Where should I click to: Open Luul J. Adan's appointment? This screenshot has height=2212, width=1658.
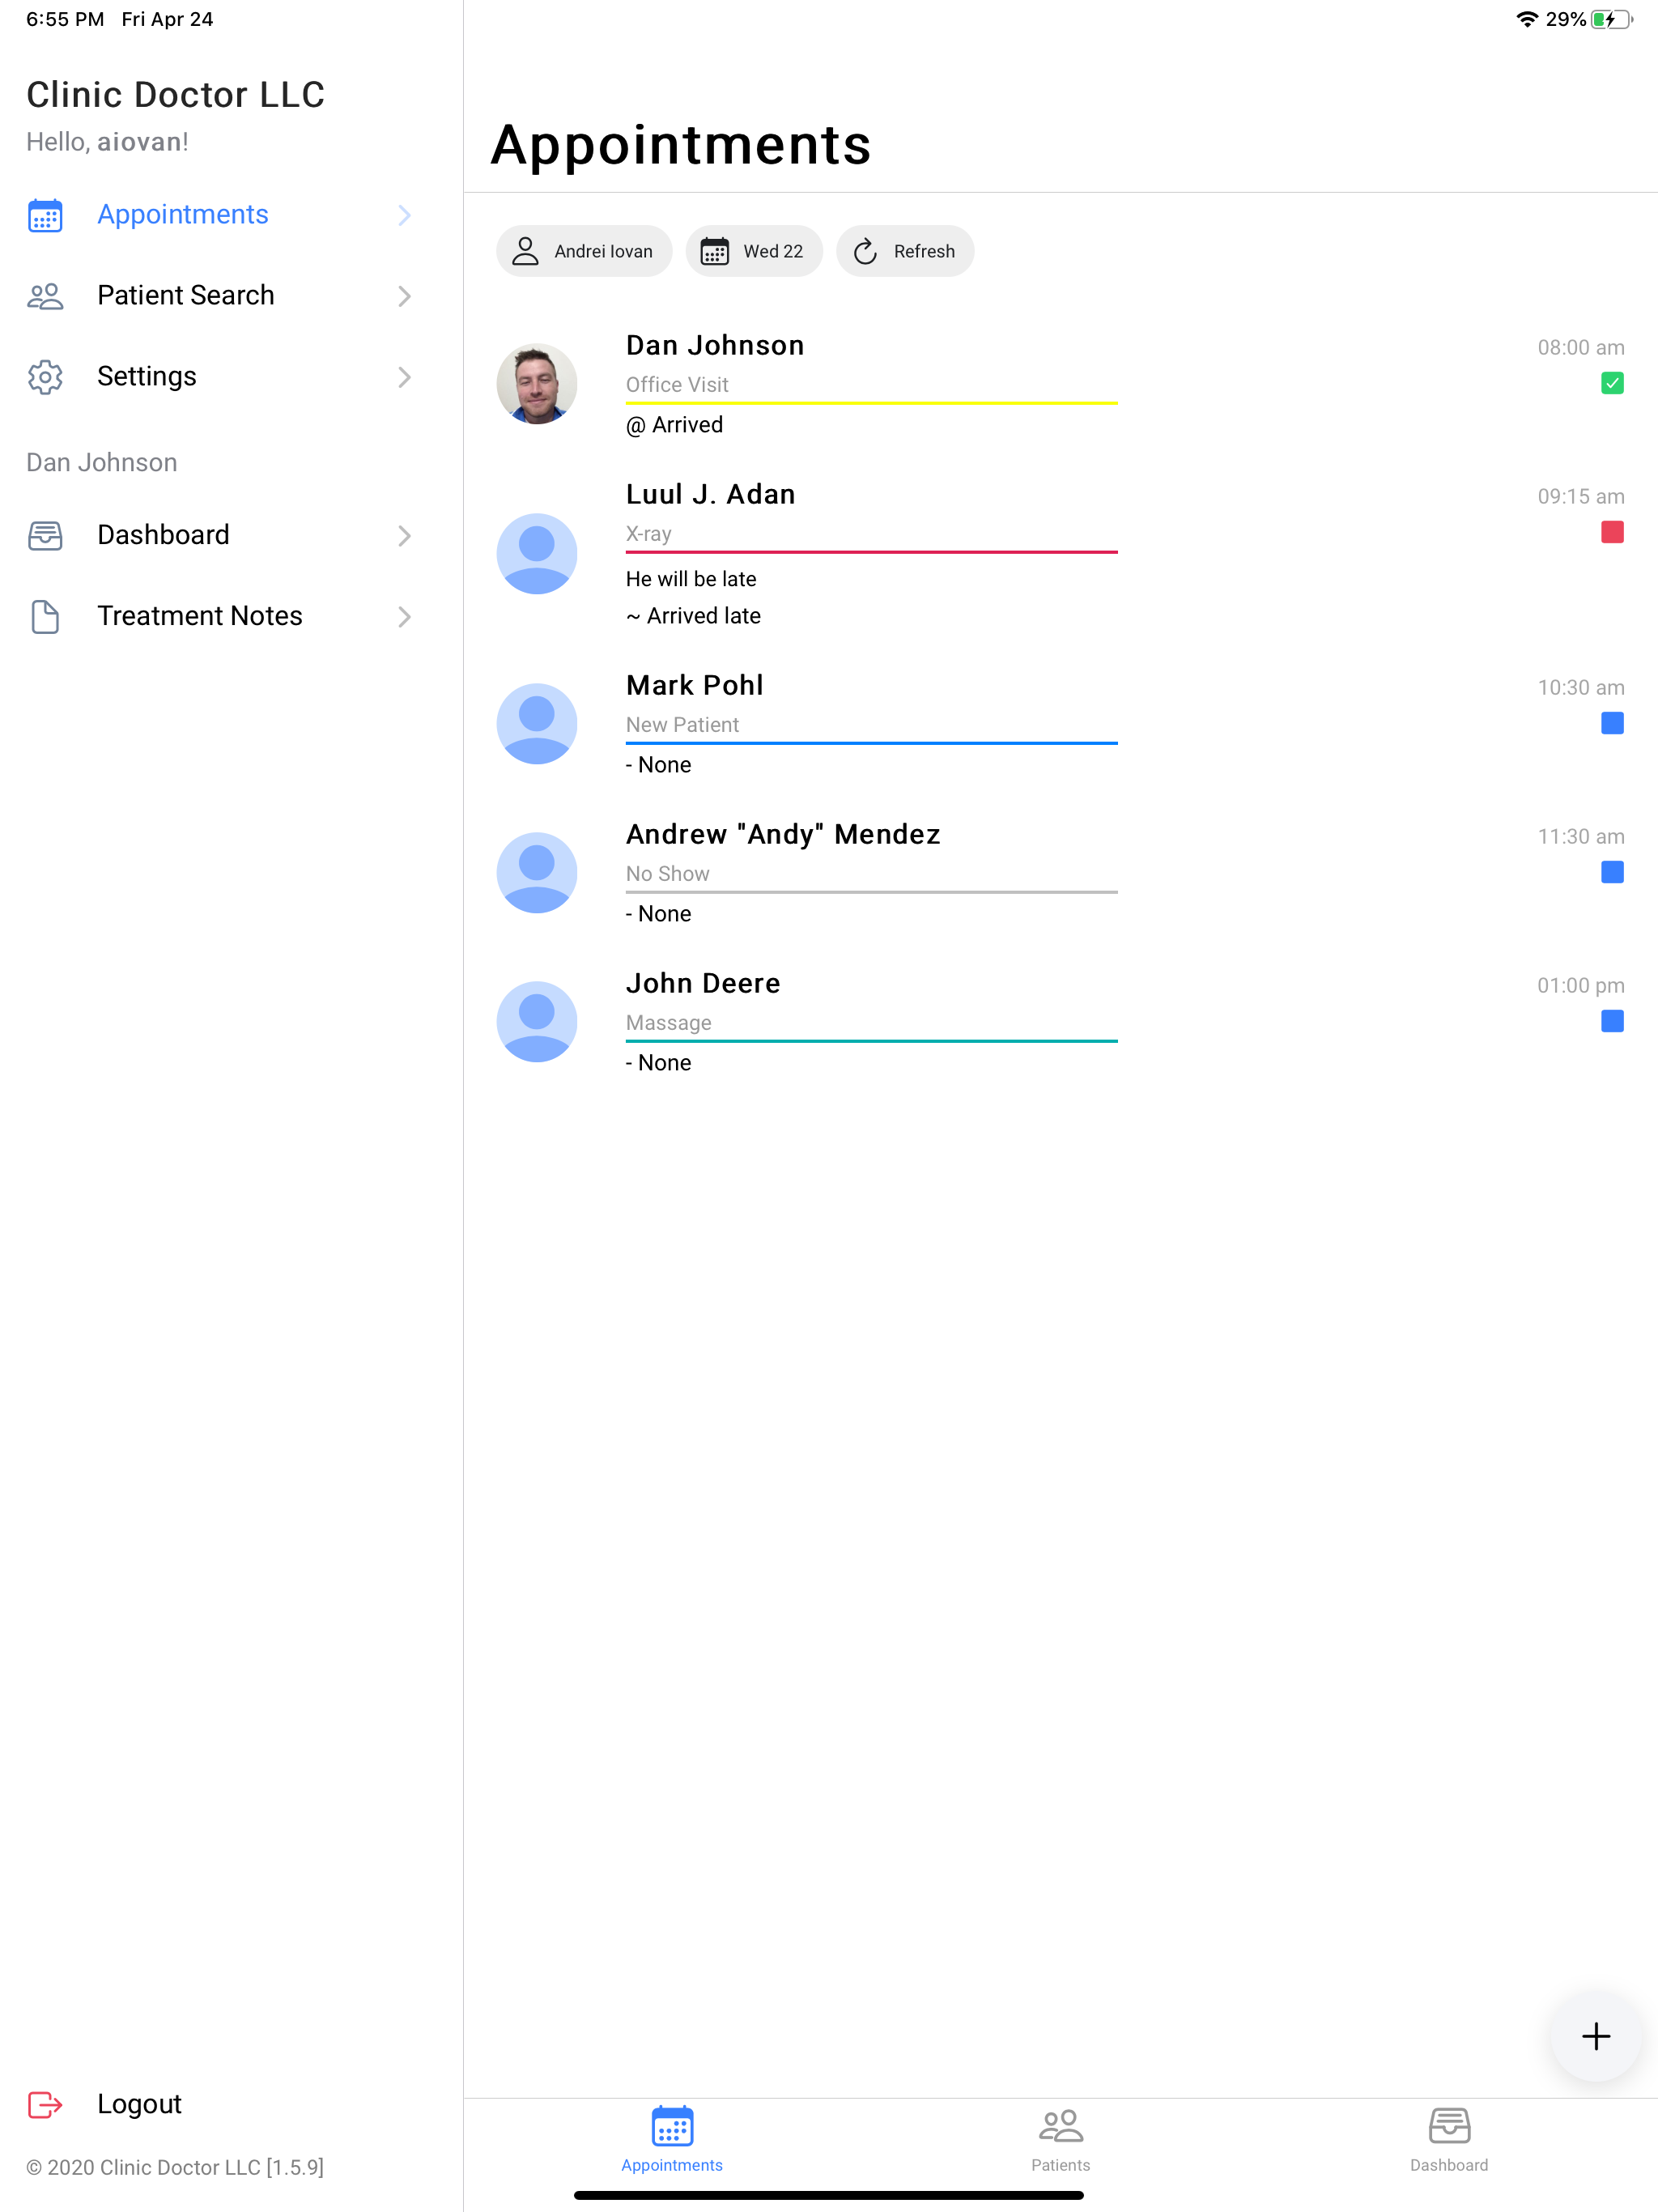(1060, 555)
